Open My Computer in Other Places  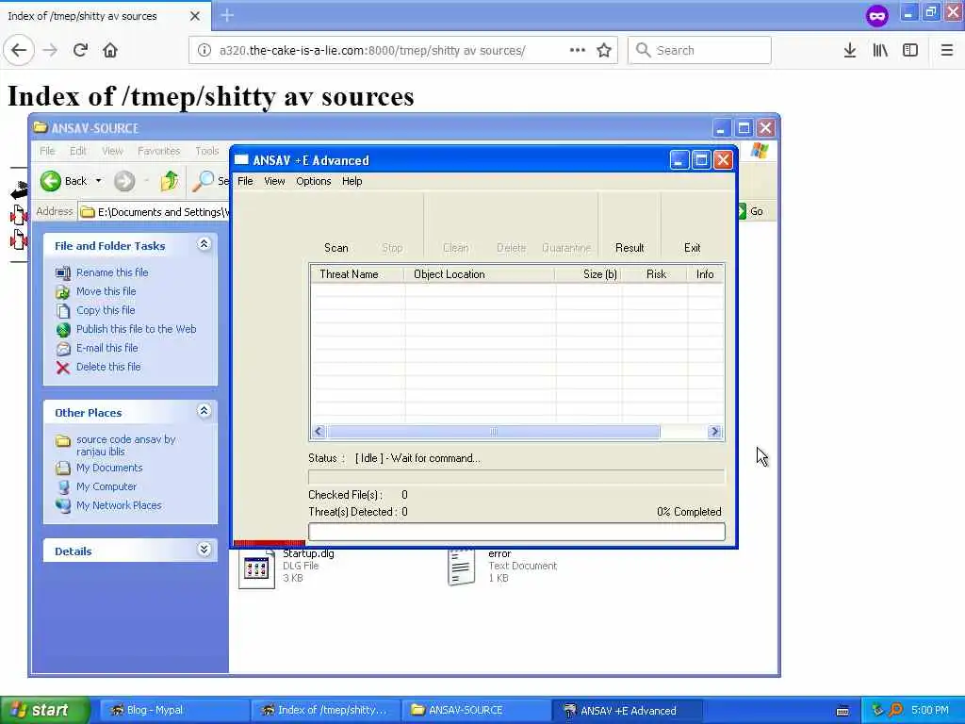106,486
